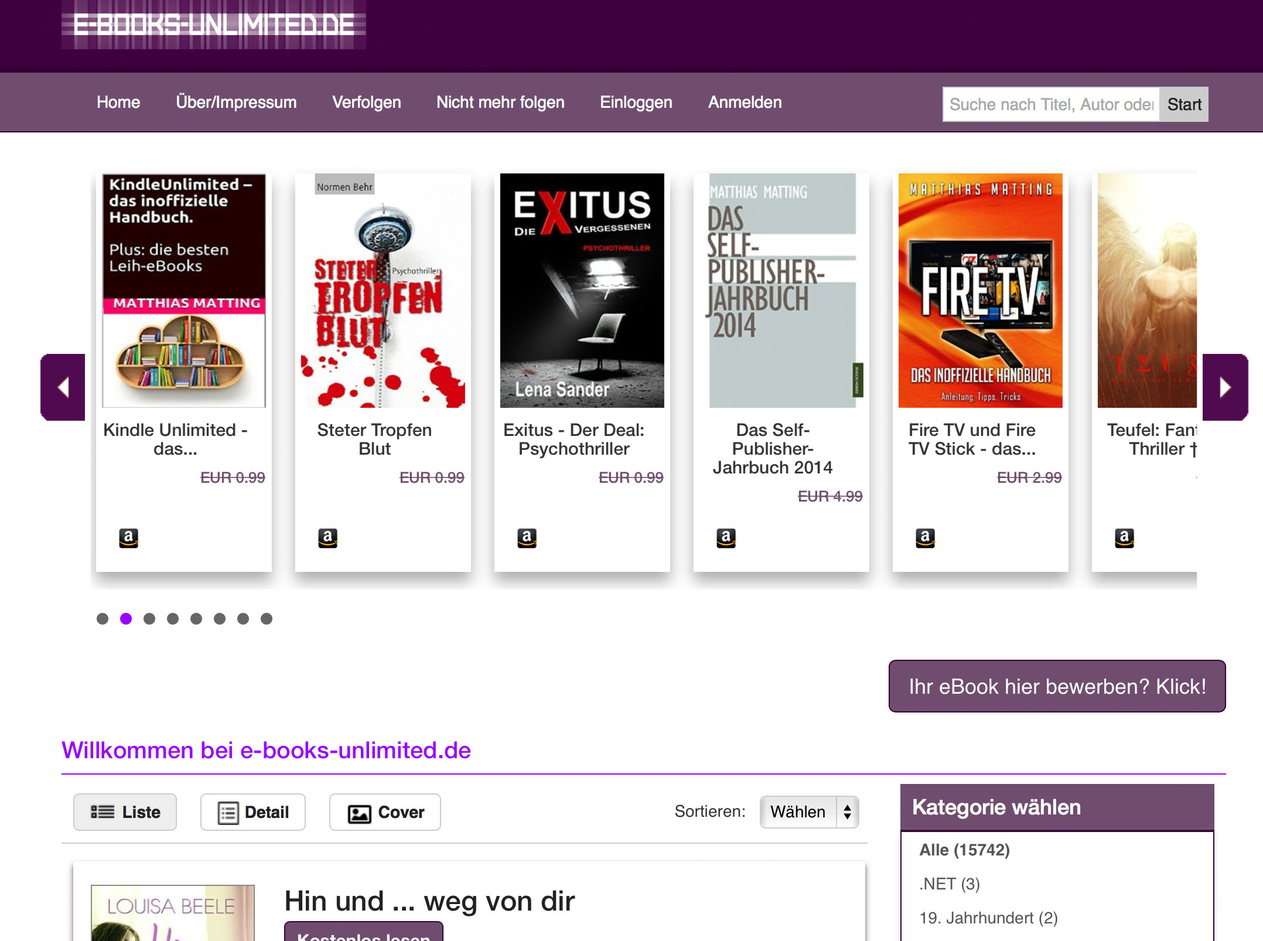Select Nicht mehr folgen
Image resolution: width=1263 pixels, height=941 pixels.
coord(500,103)
